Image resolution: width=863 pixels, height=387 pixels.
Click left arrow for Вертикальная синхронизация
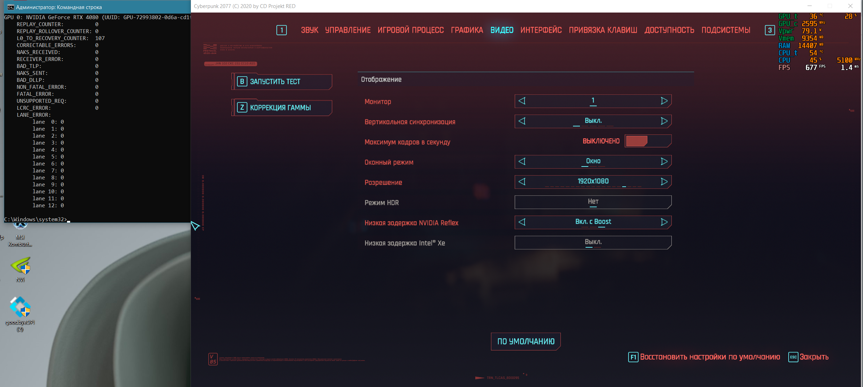(x=522, y=121)
